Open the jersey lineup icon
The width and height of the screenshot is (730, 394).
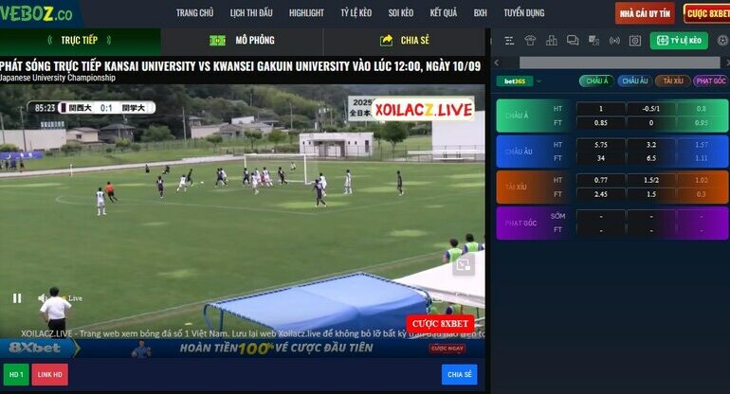(x=530, y=41)
